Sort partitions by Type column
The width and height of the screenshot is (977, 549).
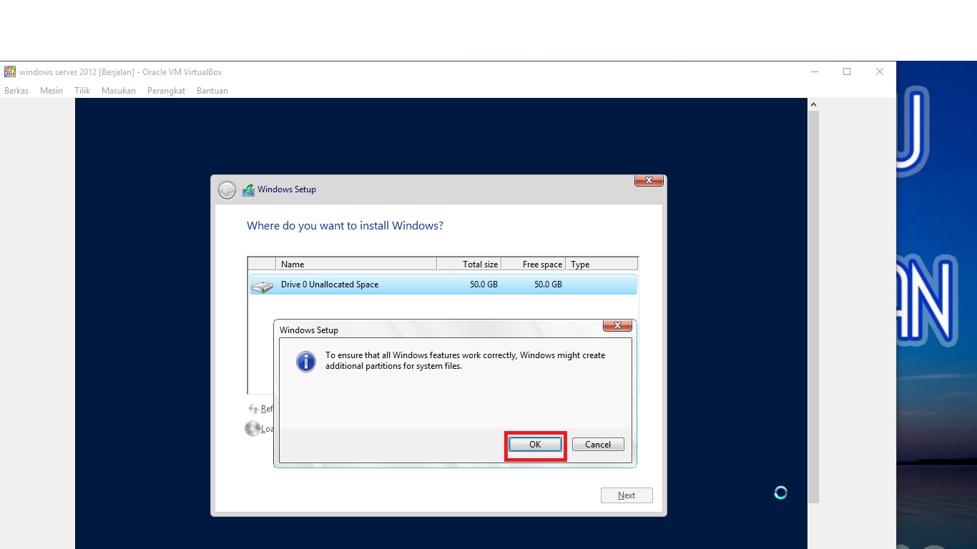coord(602,264)
